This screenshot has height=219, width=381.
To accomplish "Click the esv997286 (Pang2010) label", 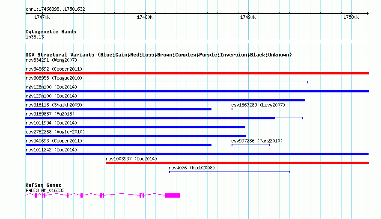I will click(x=257, y=141).
